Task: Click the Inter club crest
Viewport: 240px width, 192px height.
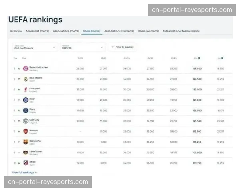Action: (x=26, y=100)
